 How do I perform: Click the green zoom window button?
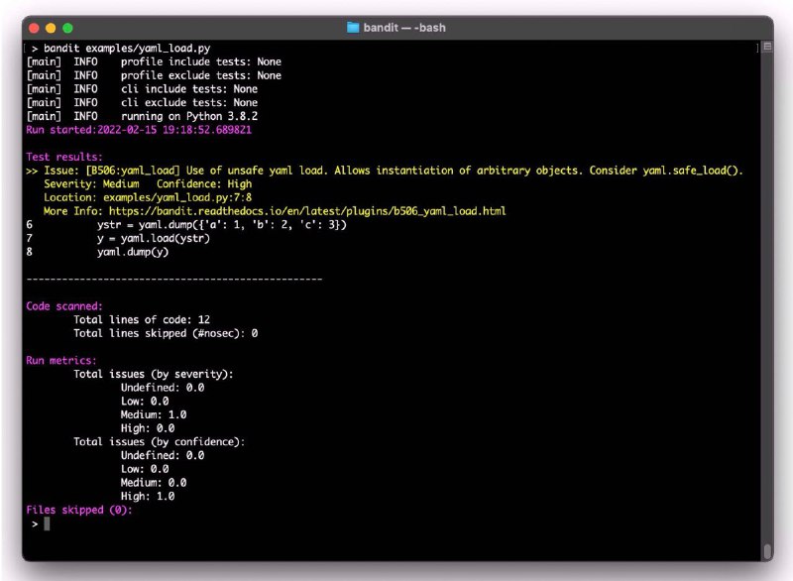[67, 28]
